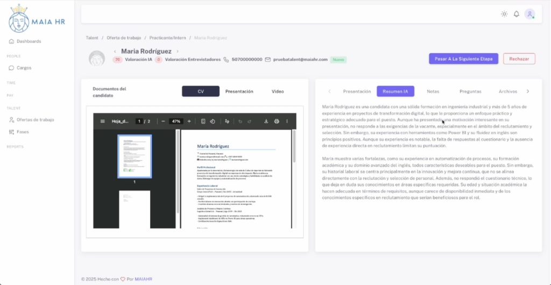Click the 47% zoom level field
Viewport: 551px width, 285px height.
176,121
